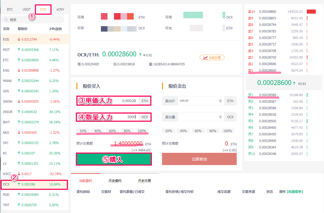Click the 卖1 sell order price 0.00028600
324x213 pixels.
268,71
